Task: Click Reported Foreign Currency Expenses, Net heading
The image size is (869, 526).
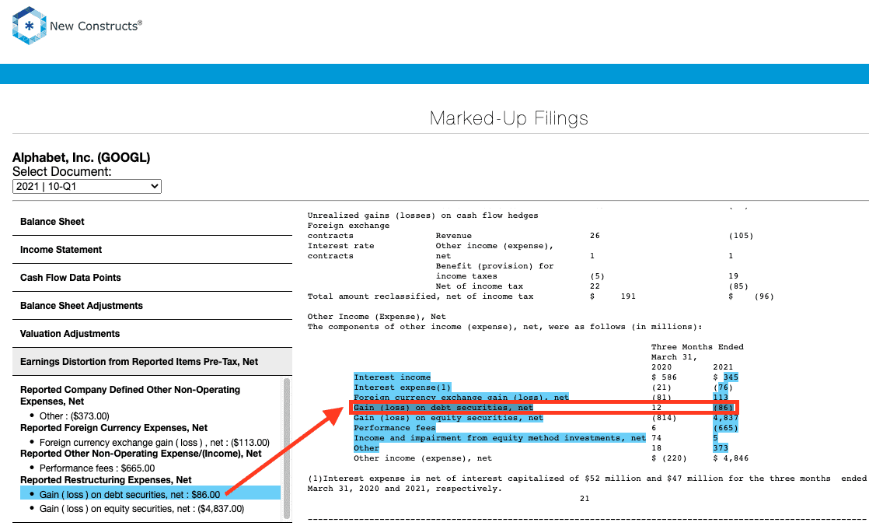Action: tap(113, 428)
